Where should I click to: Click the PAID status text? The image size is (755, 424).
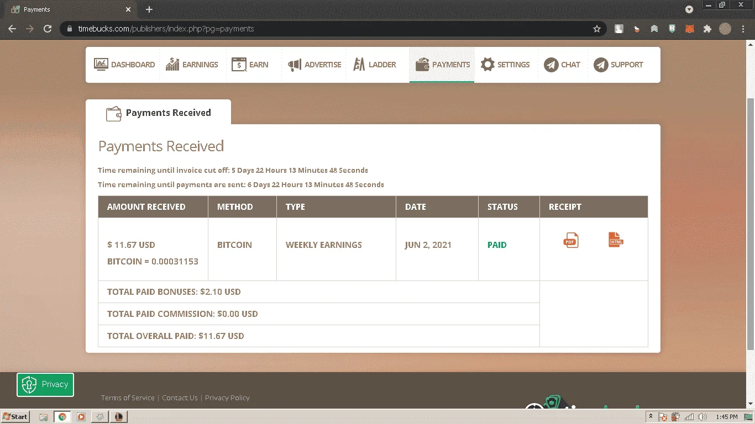tap(497, 245)
